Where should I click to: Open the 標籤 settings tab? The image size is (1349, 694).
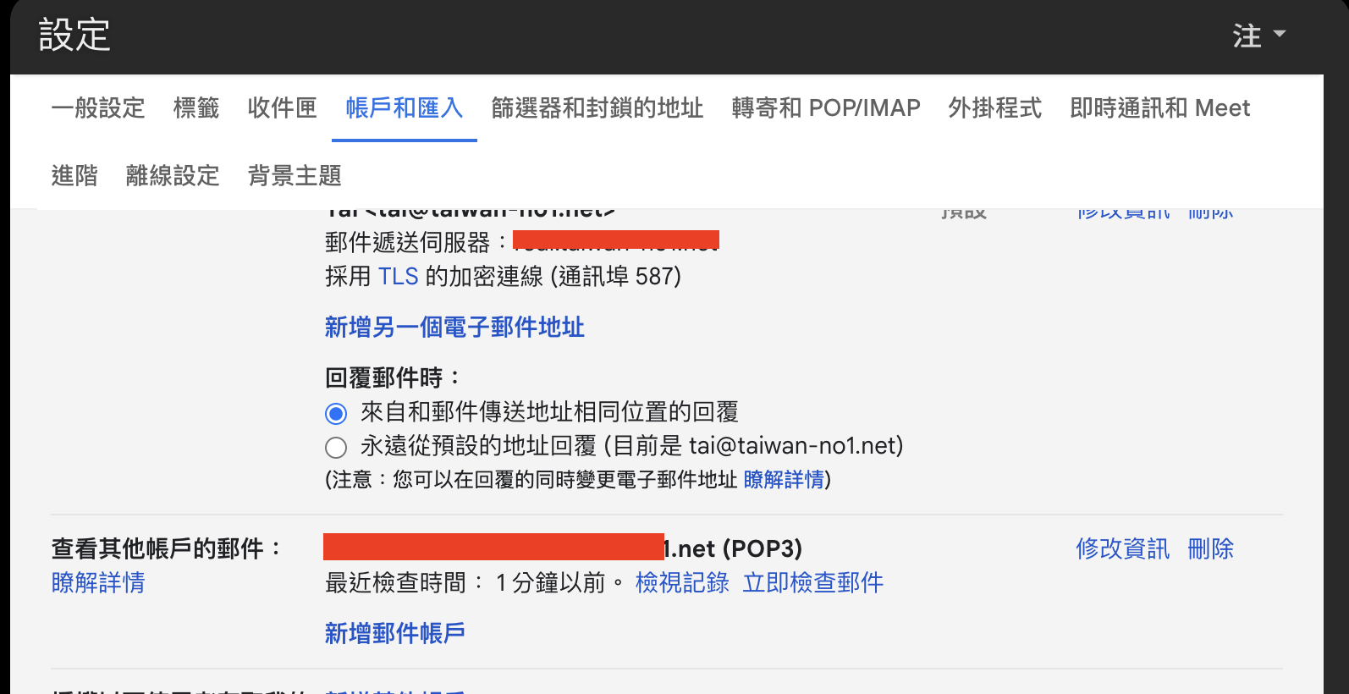point(196,108)
